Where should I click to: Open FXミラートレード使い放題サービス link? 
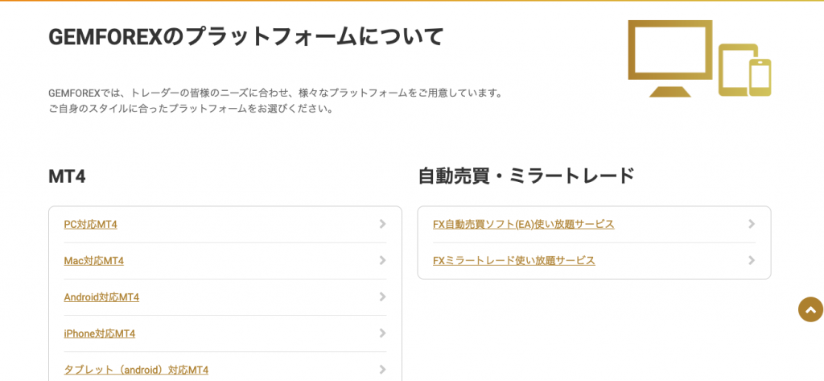point(513,261)
